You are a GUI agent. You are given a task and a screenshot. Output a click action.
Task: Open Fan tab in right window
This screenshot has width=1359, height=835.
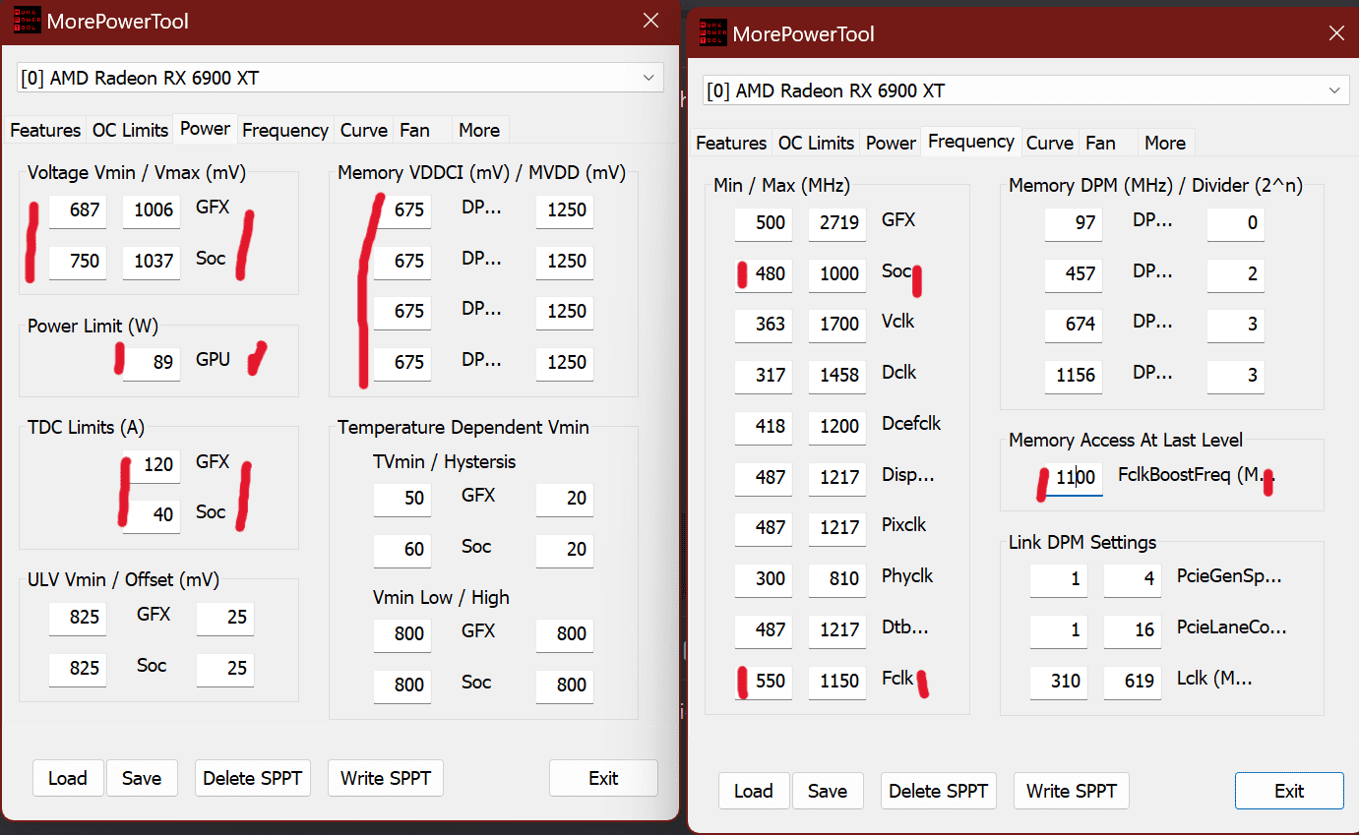pos(1100,143)
